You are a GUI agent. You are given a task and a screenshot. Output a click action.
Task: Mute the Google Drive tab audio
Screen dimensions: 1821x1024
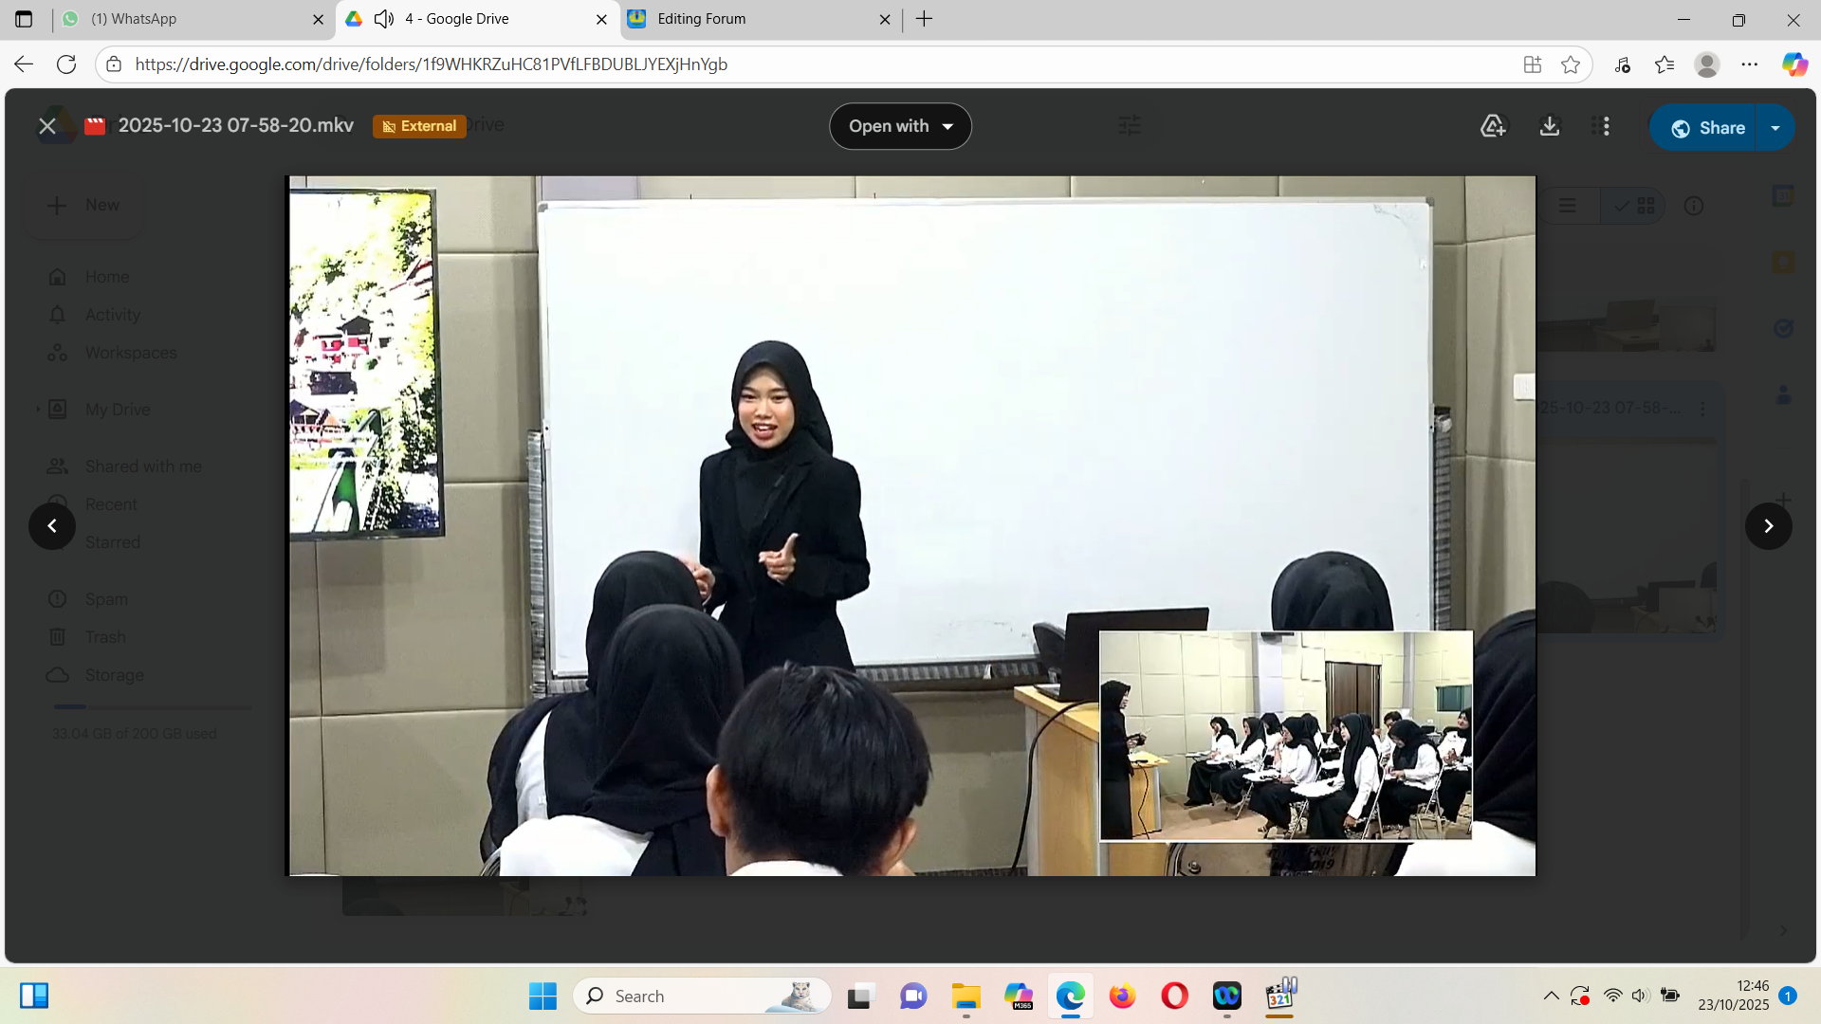pyautogui.click(x=383, y=19)
